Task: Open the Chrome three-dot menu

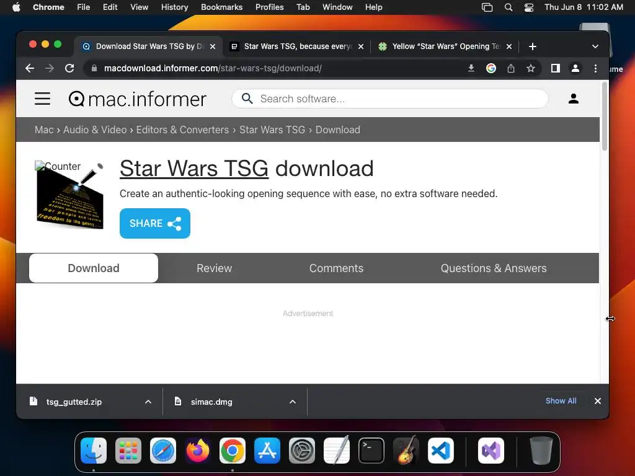Action: [x=595, y=68]
